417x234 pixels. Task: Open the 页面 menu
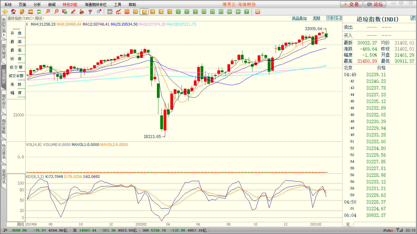[23, 5]
